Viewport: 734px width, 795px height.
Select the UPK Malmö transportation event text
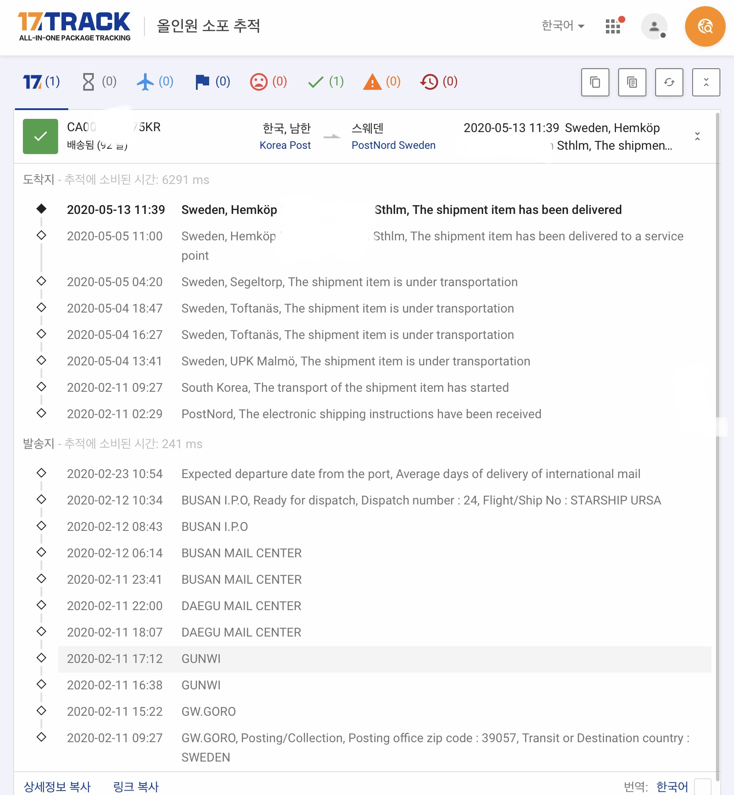(355, 361)
